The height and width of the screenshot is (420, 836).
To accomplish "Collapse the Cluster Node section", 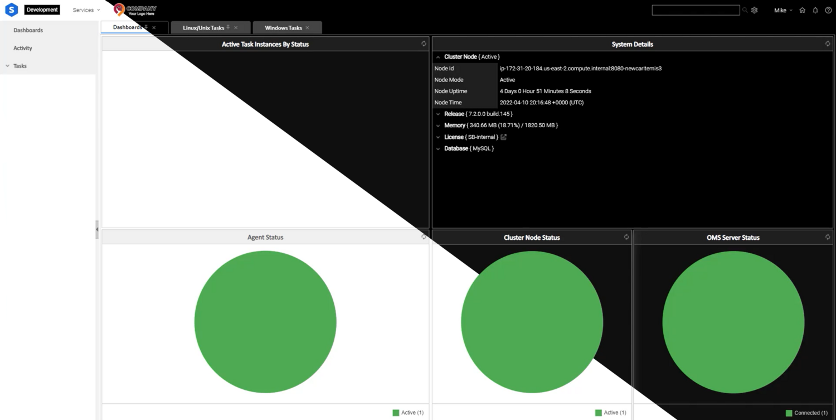I will coord(438,57).
